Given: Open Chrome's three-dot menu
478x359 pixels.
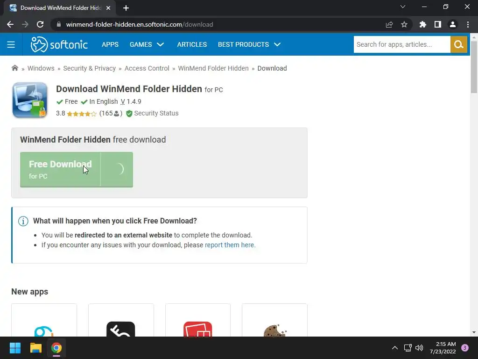Looking at the screenshot, I should tap(468, 24).
